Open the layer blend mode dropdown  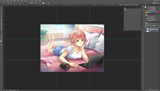pyautogui.click(x=148, y=25)
